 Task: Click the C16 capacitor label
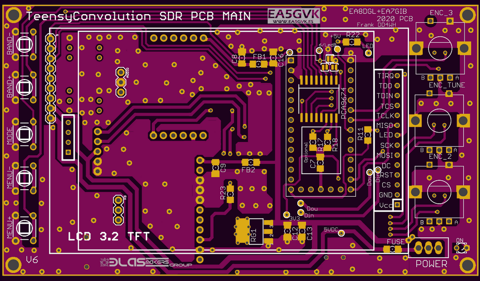[x=281, y=60]
